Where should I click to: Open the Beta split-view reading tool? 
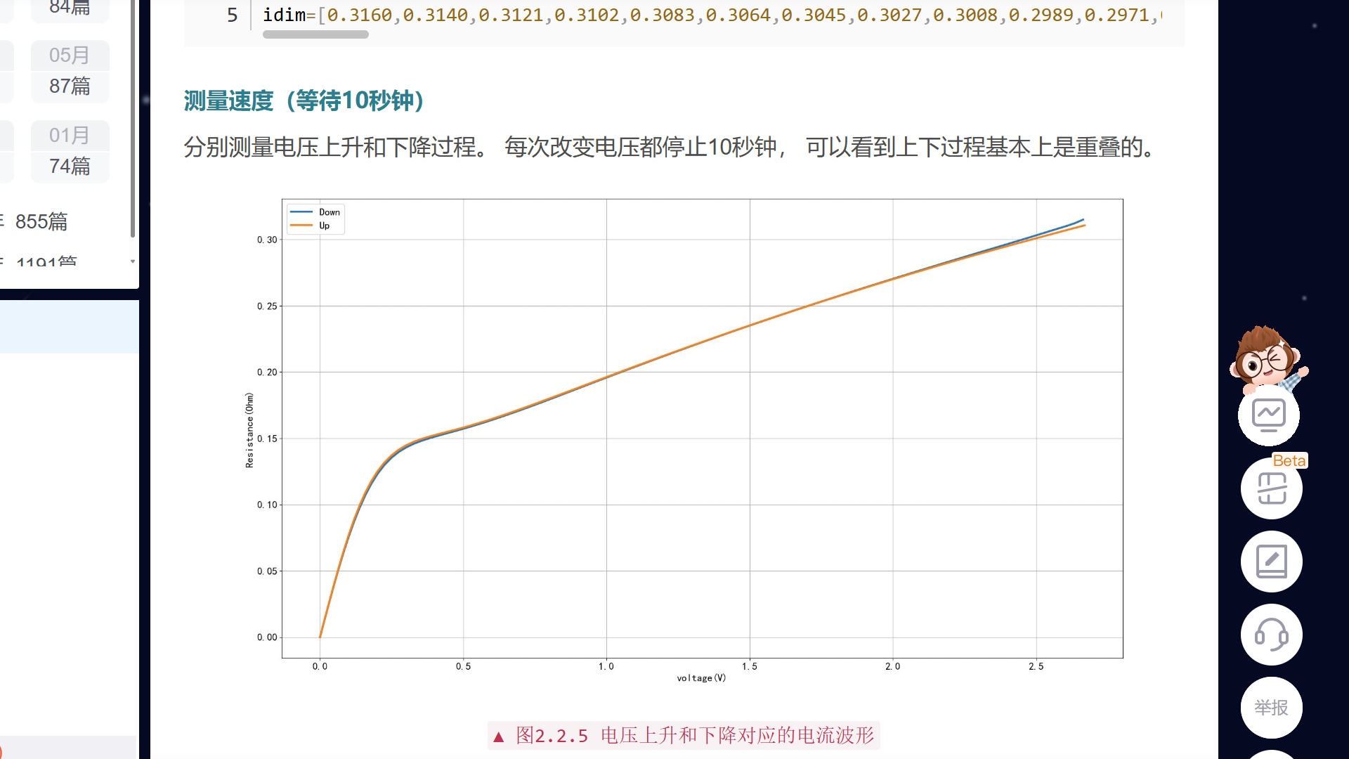(x=1271, y=489)
